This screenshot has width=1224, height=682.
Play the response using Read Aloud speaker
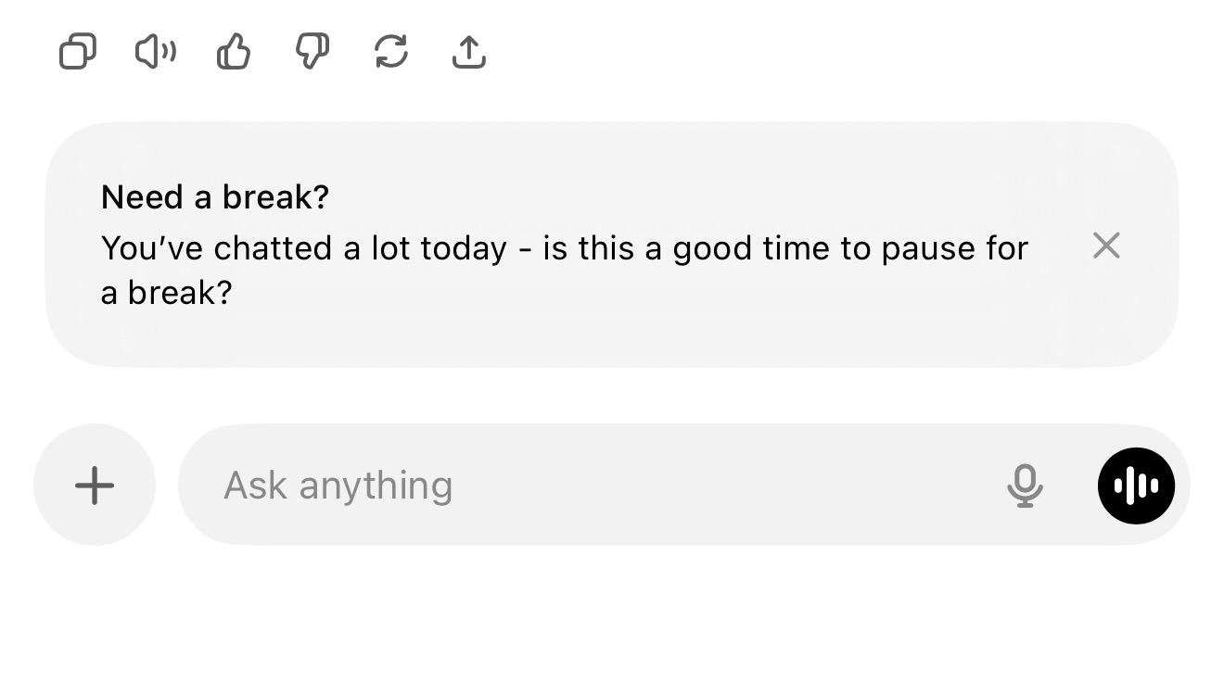coord(156,52)
